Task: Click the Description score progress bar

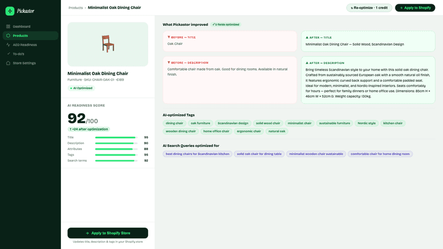Action: tap(116, 143)
